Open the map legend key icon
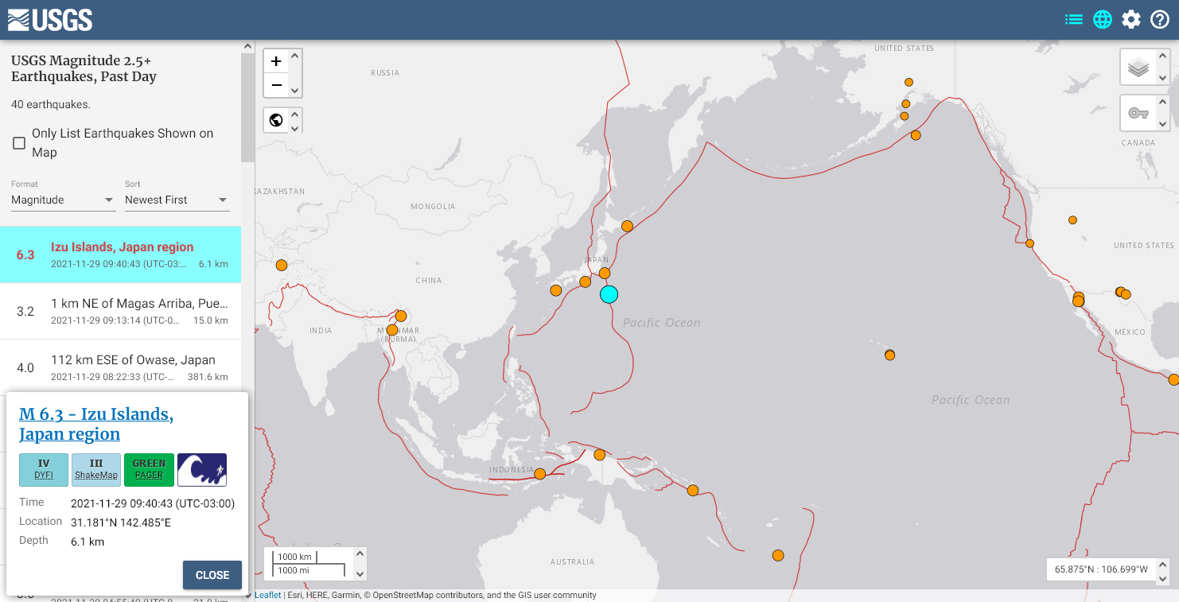Screen dimensions: 1179x602 (x=1138, y=113)
